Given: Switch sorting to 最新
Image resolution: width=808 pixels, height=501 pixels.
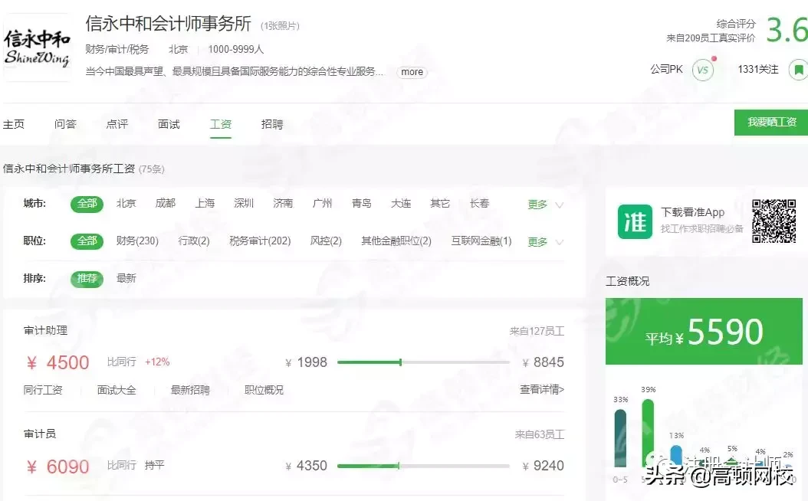Looking at the screenshot, I should click(126, 279).
